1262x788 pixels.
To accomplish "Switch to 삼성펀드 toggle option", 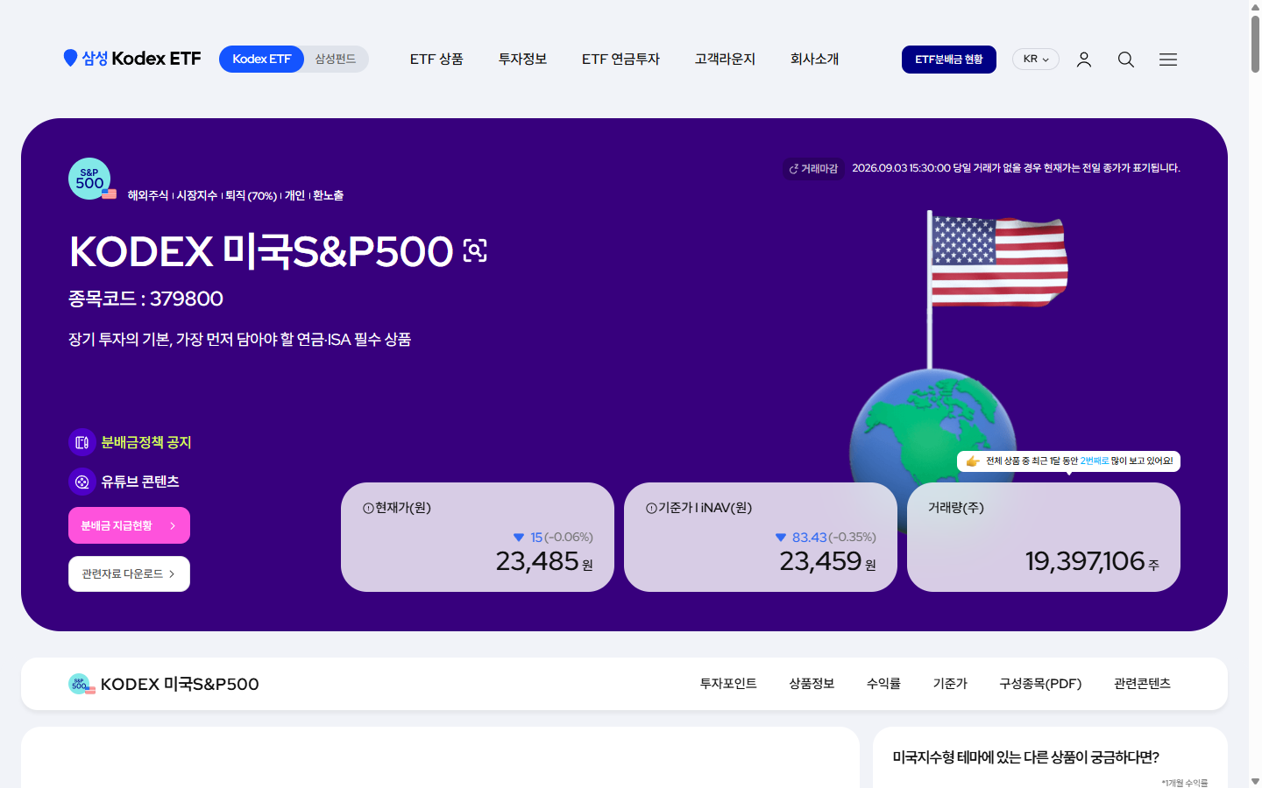I will pos(335,59).
